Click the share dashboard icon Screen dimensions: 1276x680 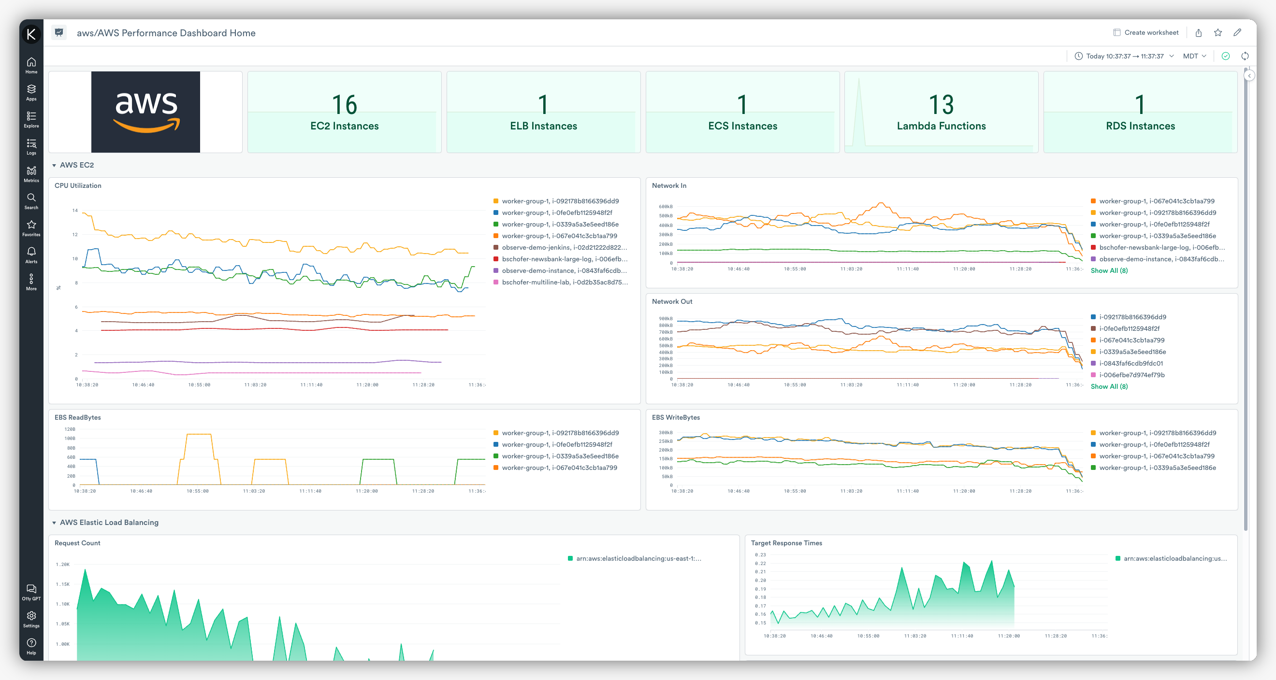[x=1198, y=33]
